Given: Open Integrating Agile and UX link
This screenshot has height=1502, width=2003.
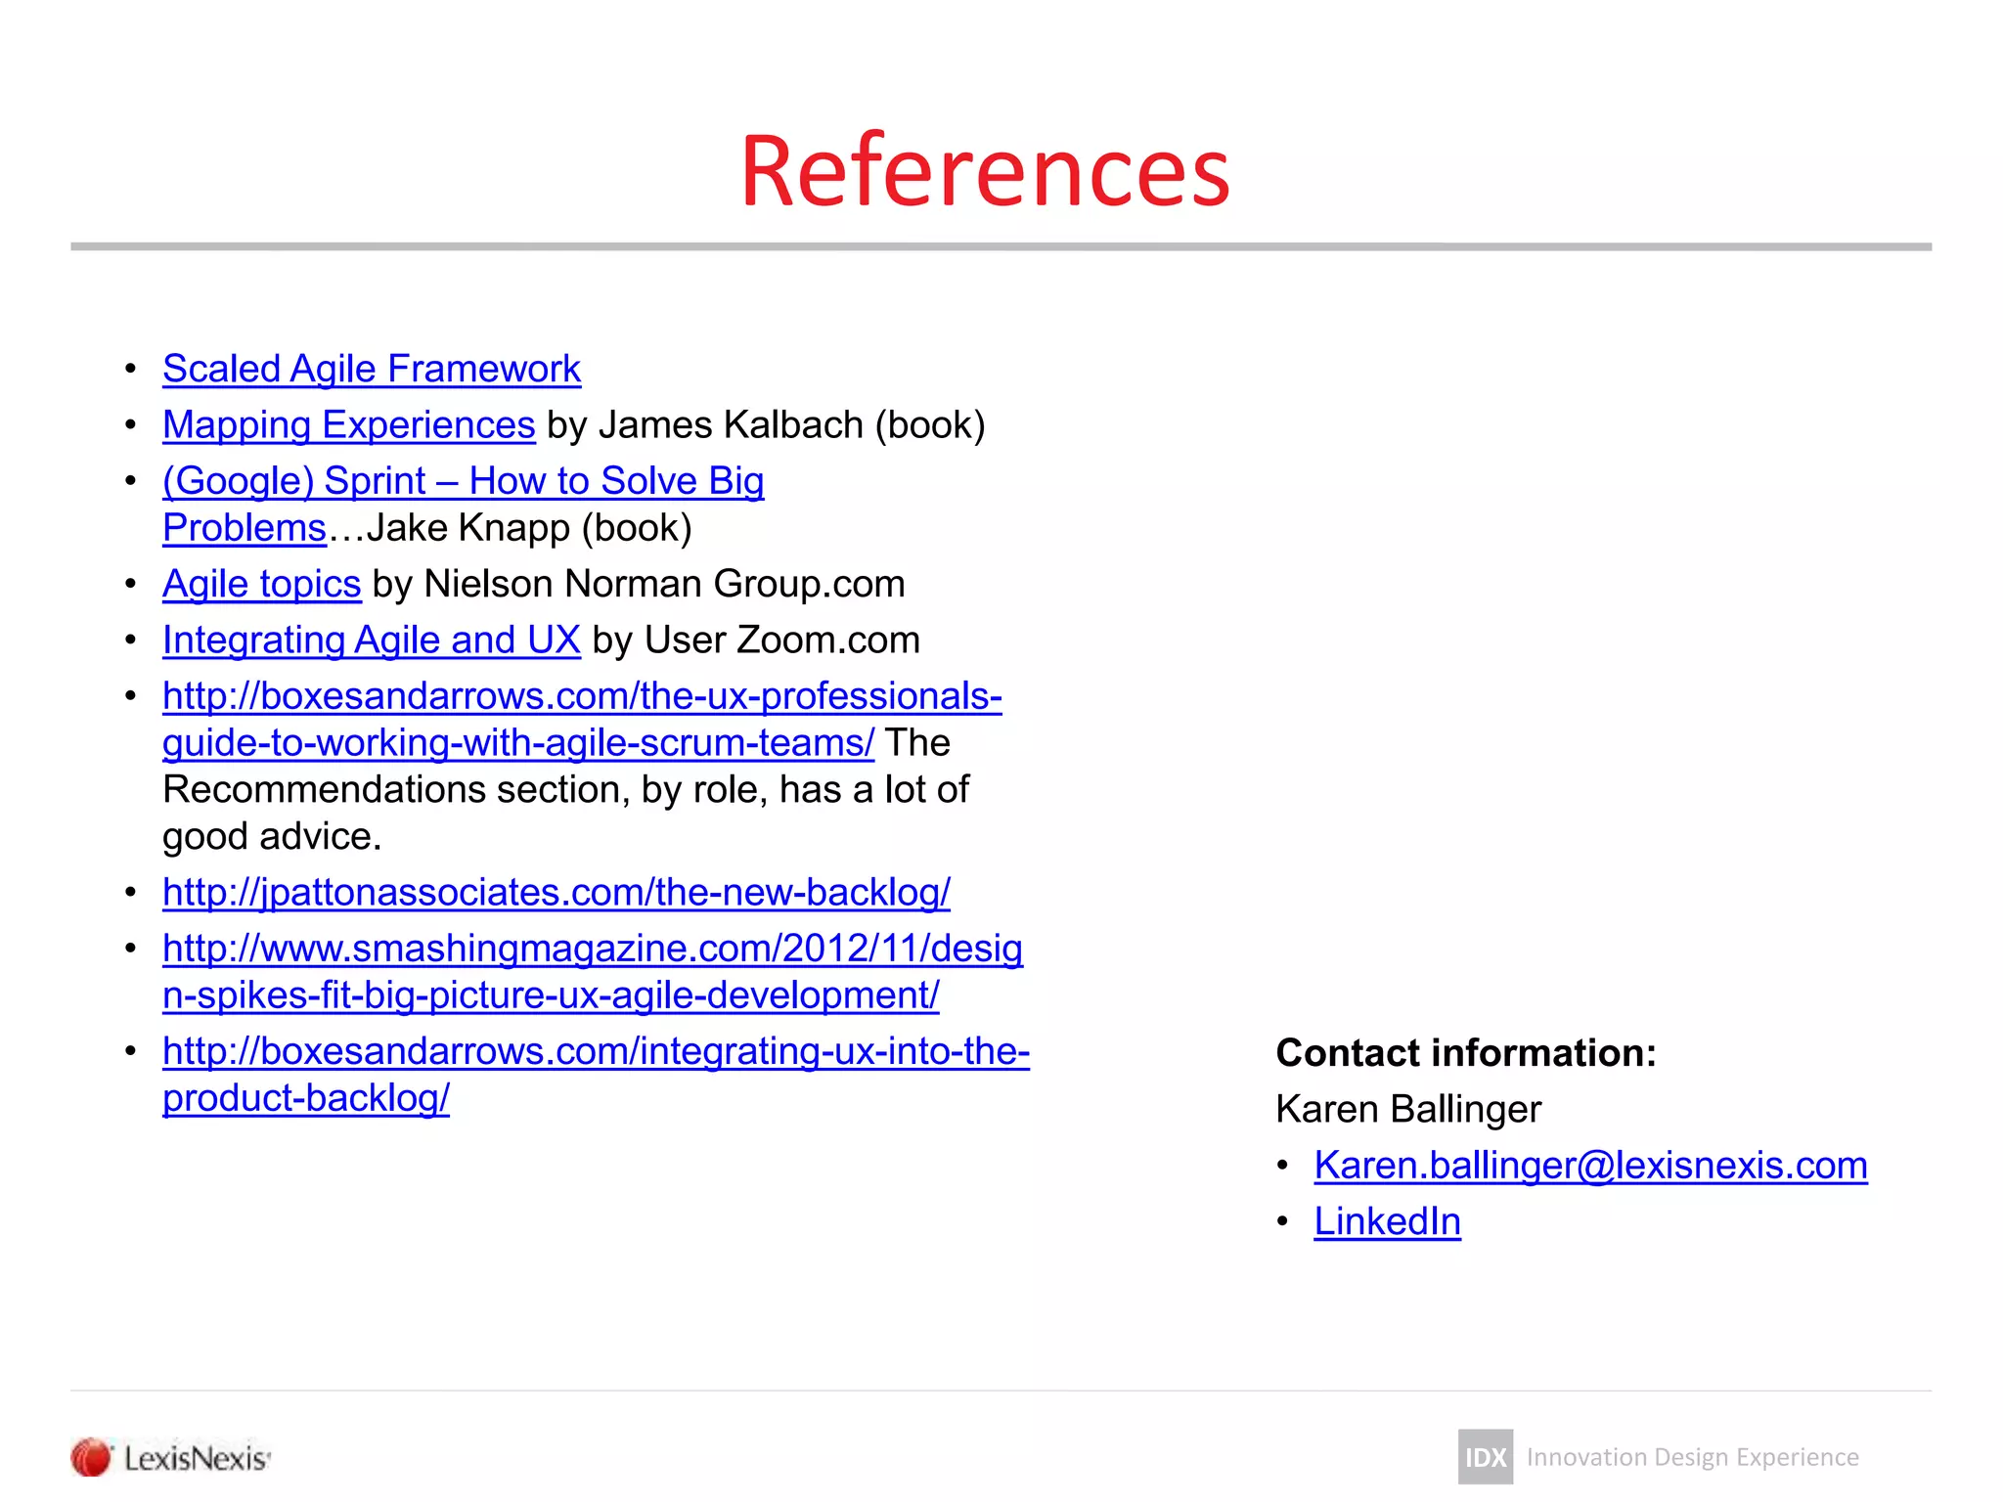Looking at the screenshot, I should (x=372, y=640).
